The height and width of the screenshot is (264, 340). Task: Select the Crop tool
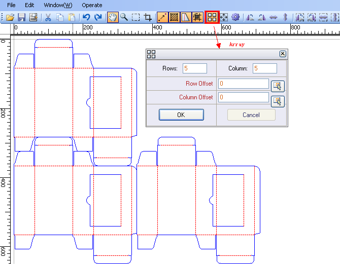tap(148, 17)
